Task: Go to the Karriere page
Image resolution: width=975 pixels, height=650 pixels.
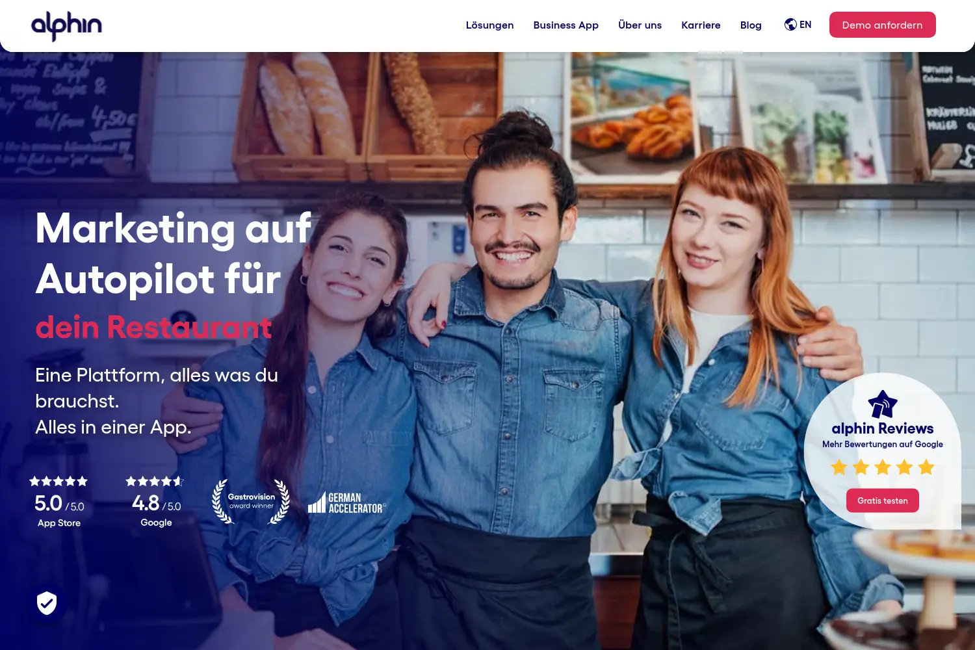Action: 701,25
